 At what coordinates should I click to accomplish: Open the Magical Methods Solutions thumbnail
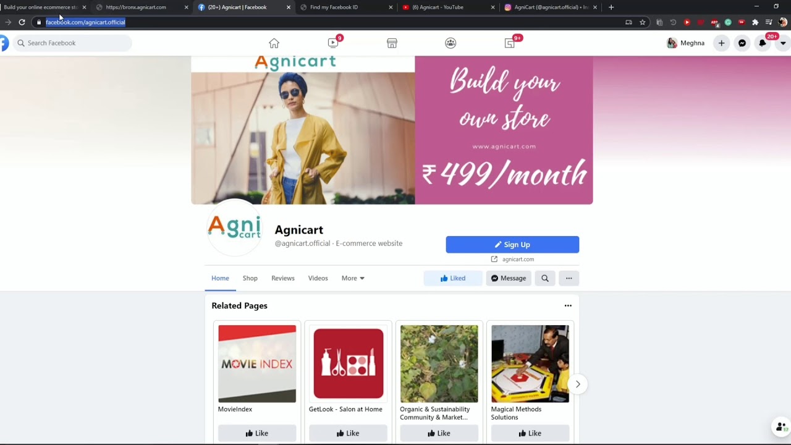point(530,364)
